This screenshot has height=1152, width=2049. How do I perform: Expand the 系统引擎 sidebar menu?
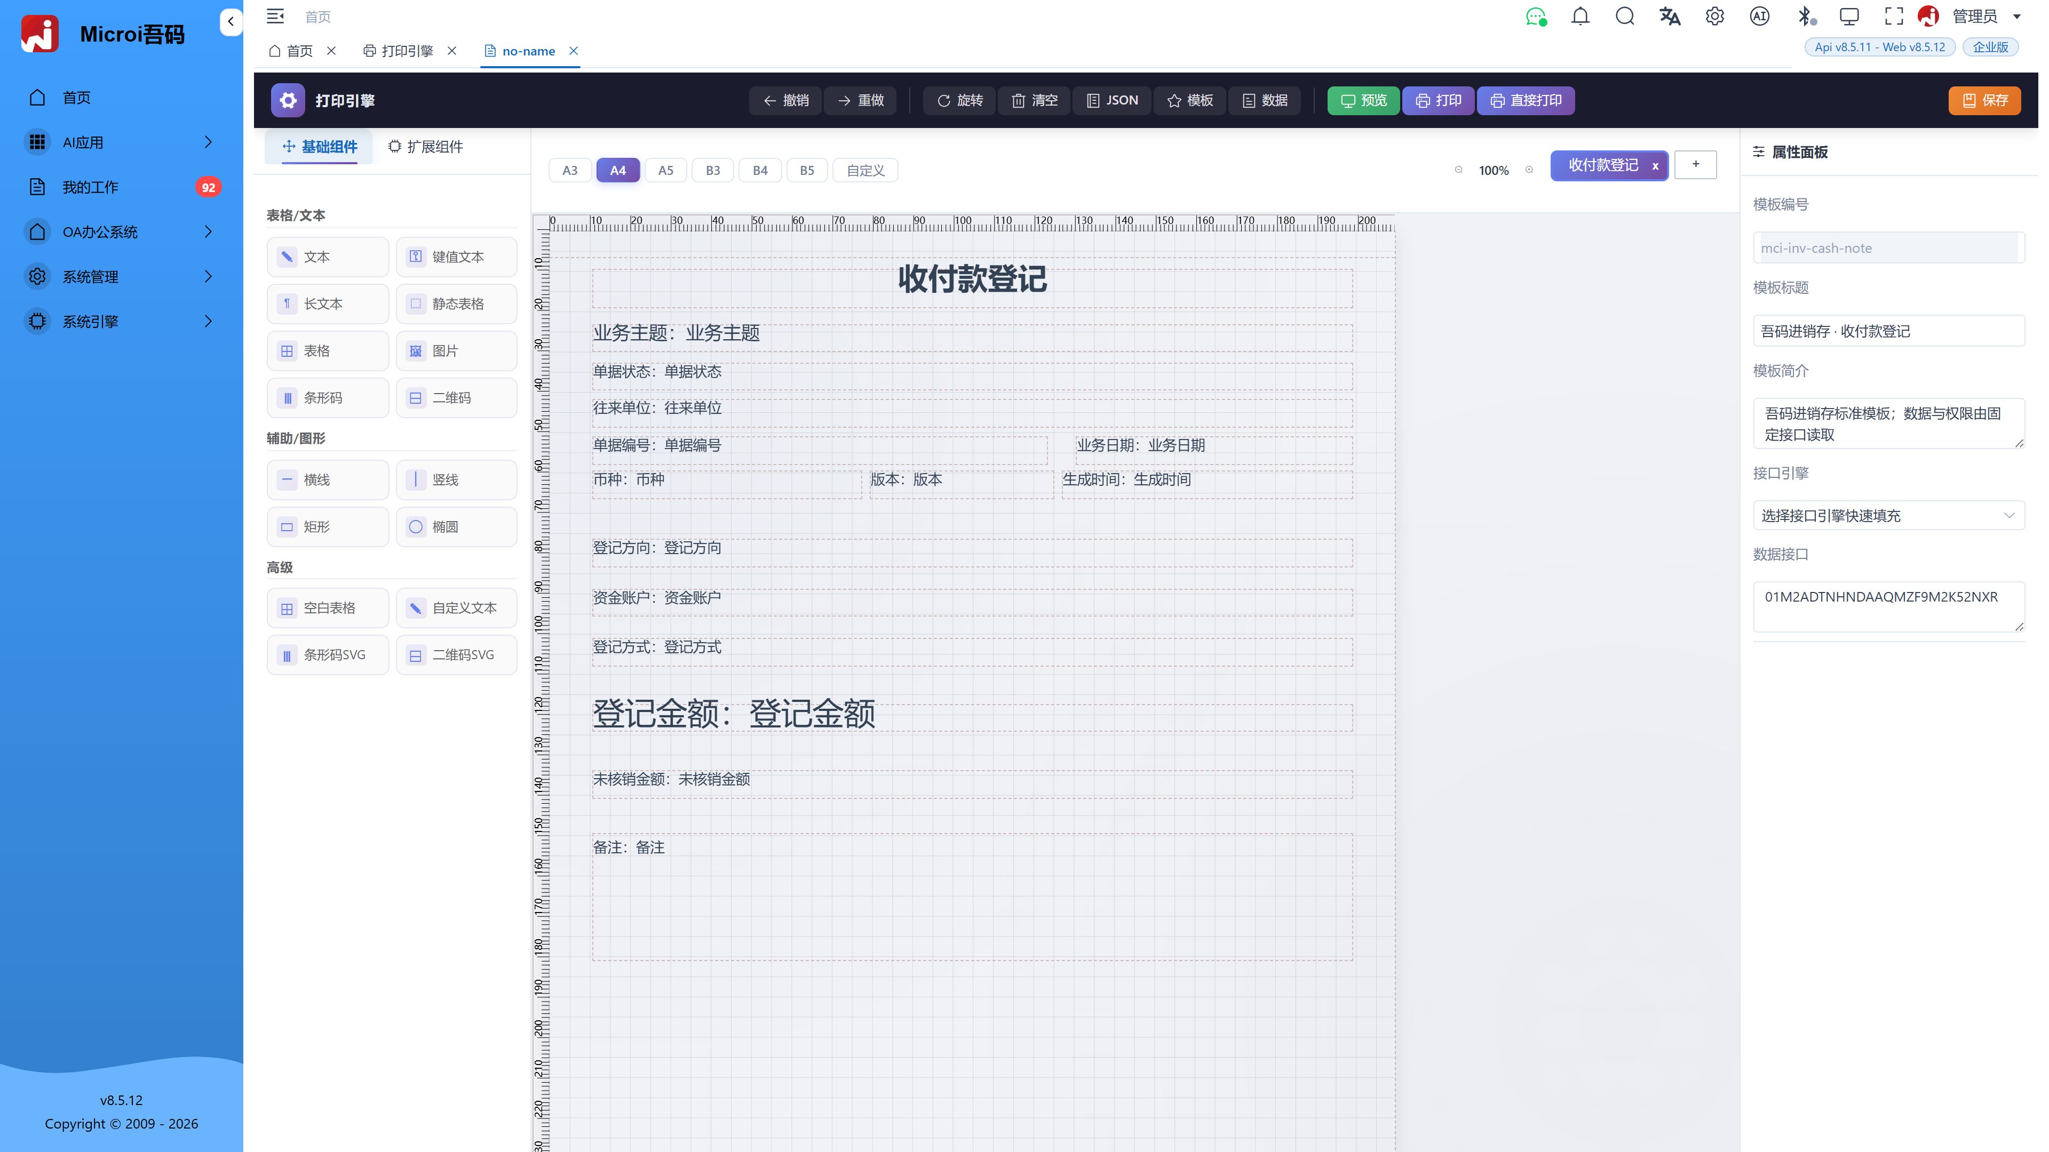[x=121, y=321]
